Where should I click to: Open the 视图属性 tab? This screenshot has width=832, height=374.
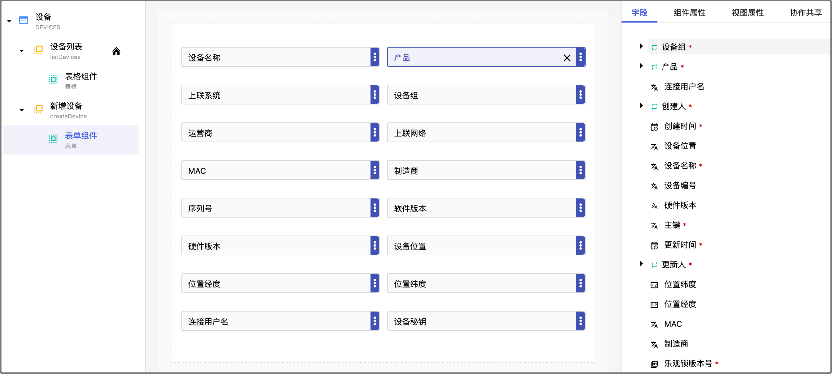coord(747,13)
